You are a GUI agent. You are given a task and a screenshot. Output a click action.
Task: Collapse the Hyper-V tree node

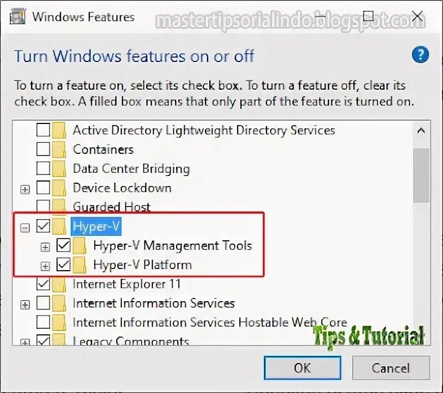[25, 227]
